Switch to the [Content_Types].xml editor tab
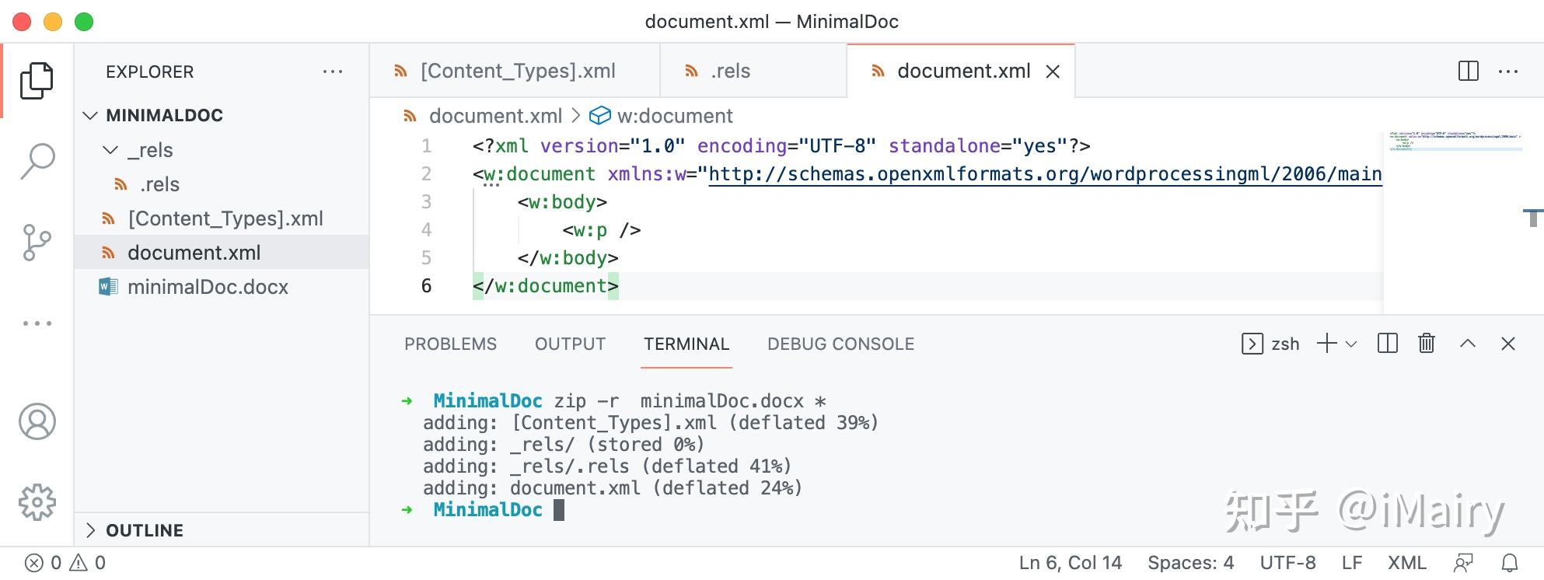The width and height of the screenshot is (1544, 580). [x=517, y=72]
